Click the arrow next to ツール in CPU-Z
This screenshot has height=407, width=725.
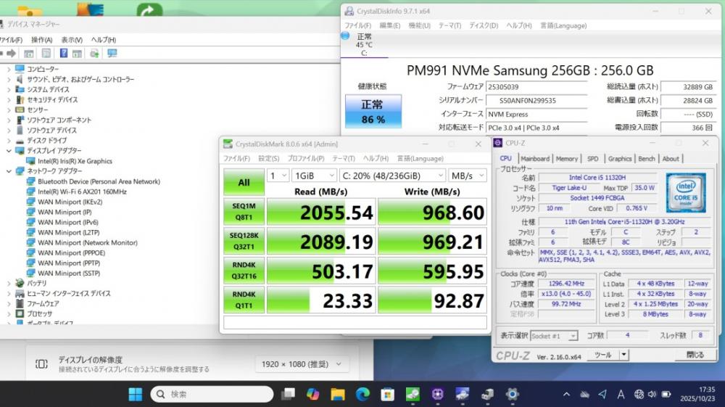tap(623, 355)
